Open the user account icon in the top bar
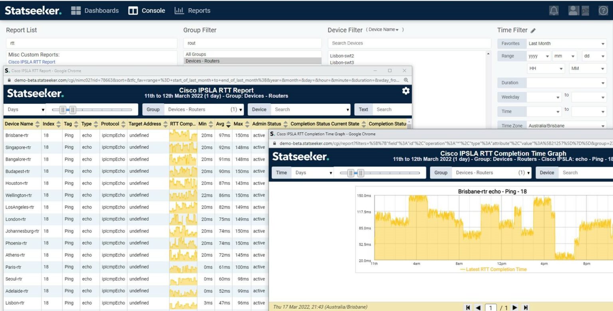The width and height of the screenshot is (613, 311). pyautogui.click(x=573, y=11)
